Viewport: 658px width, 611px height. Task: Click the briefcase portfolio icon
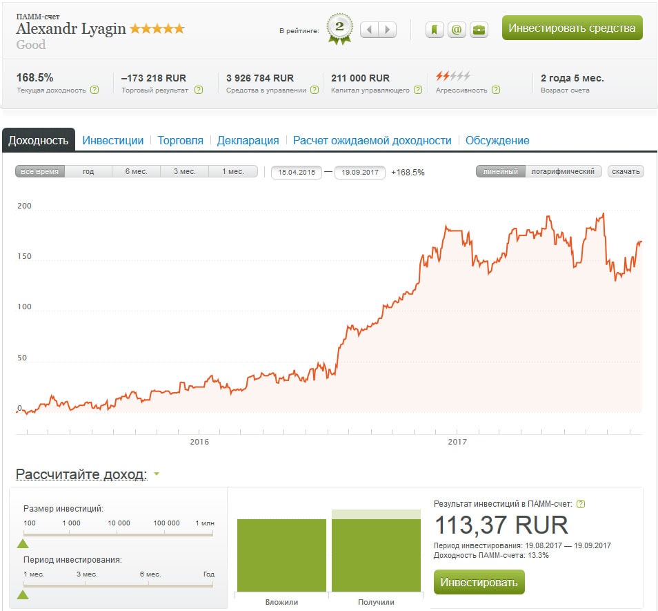479,30
